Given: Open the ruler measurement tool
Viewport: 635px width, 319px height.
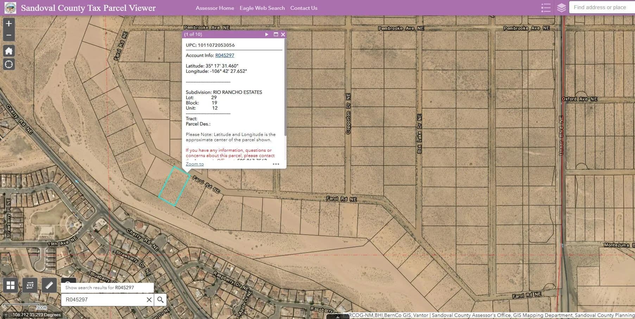Looking at the screenshot, I should click(x=49, y=285).
